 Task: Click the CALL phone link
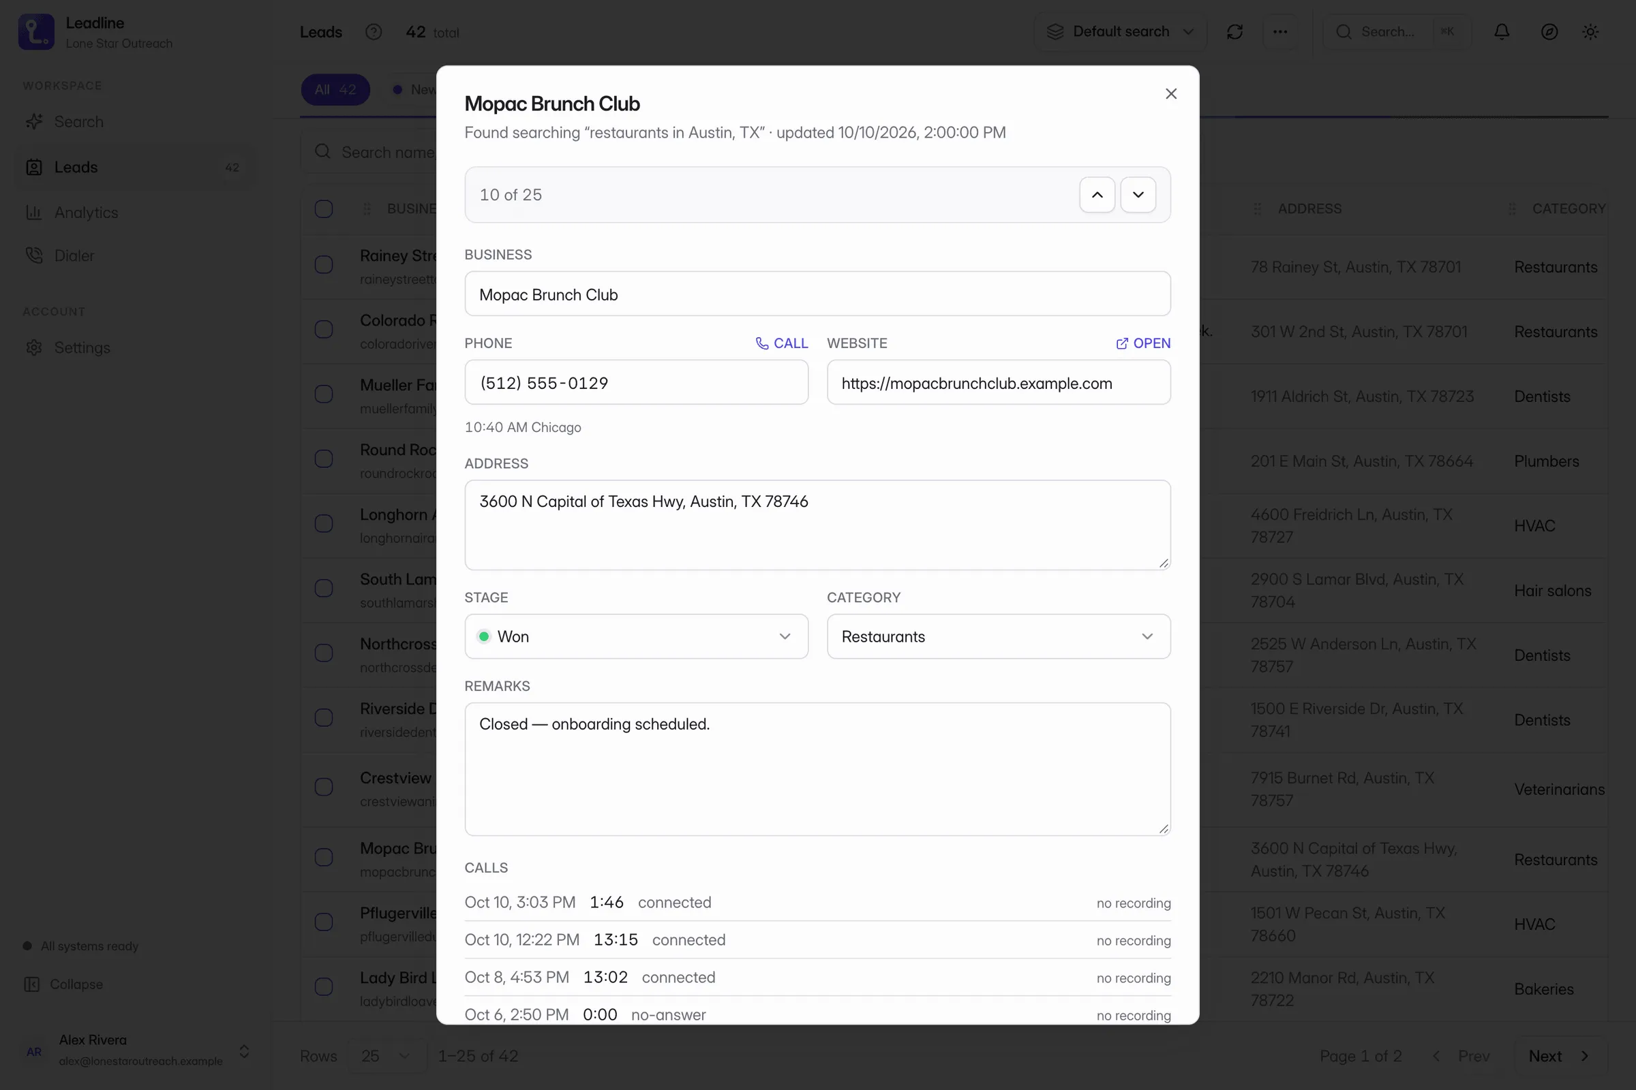point(782,343)
